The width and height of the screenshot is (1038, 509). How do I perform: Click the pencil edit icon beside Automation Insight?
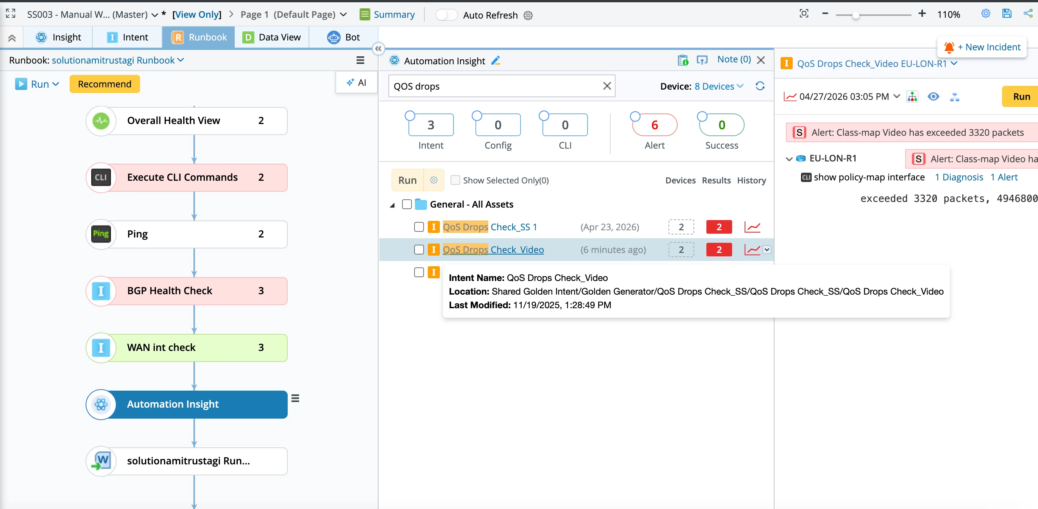click(x=496, y=61)
